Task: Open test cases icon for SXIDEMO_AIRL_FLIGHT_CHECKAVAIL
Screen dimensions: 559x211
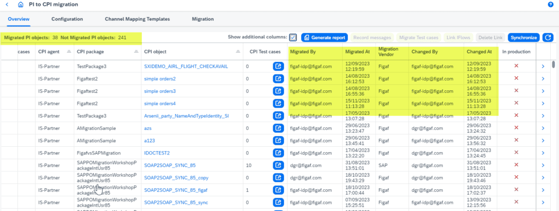Action: (x=278, y=66)
